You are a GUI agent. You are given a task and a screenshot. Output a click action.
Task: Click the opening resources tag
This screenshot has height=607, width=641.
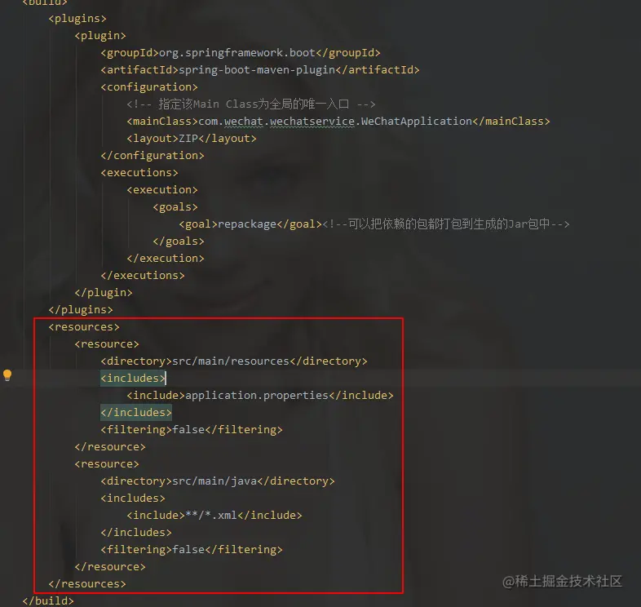coord(84,327)
